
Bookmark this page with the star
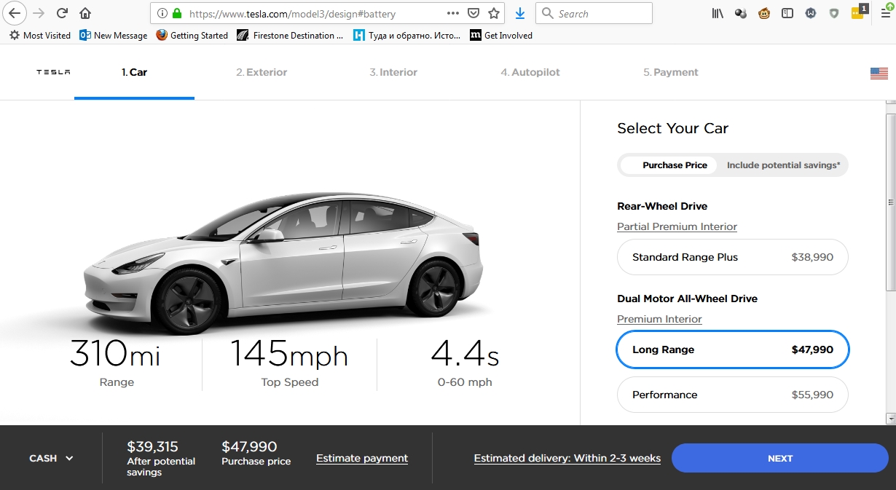(494, 13)
